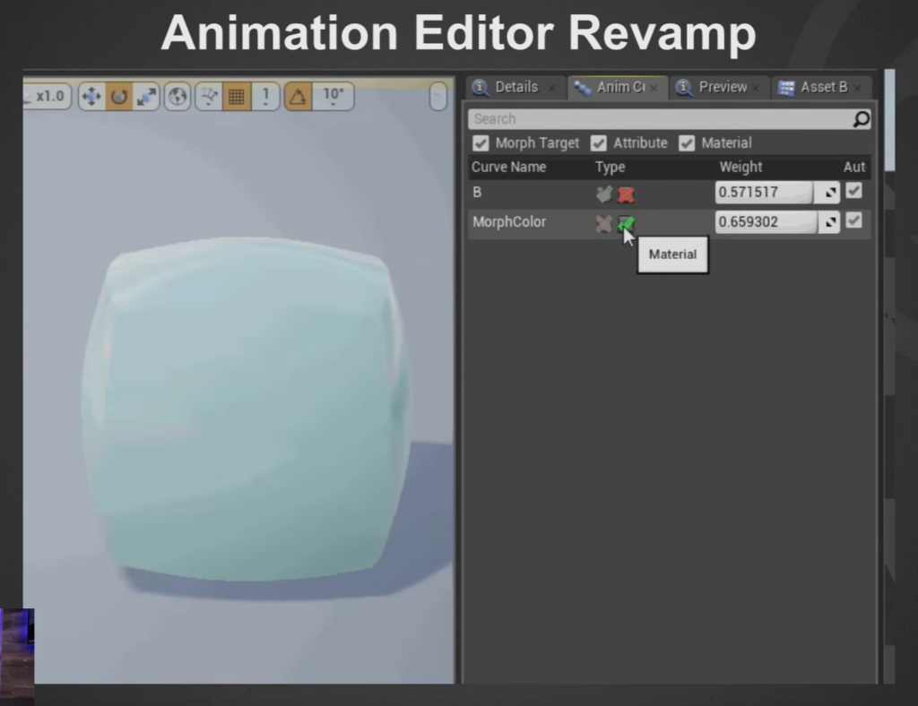Toggle material type icon for MorphColor
The height and width of the screenshot is (706, 918).
(x=626, y=223)
